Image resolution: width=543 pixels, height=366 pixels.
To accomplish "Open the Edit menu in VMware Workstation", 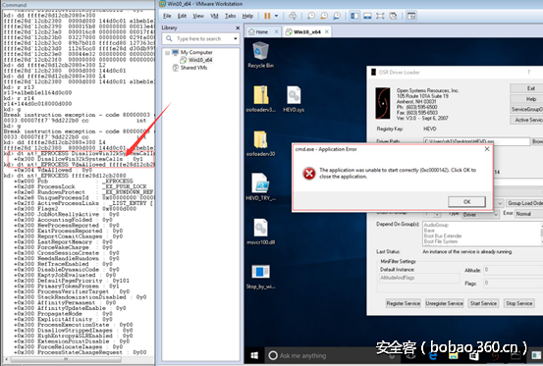I will point(182,16).
